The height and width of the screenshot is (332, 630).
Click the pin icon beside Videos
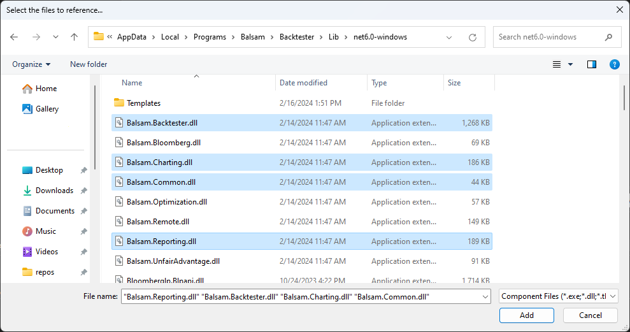pyautogui.click(x=83, y=252)
